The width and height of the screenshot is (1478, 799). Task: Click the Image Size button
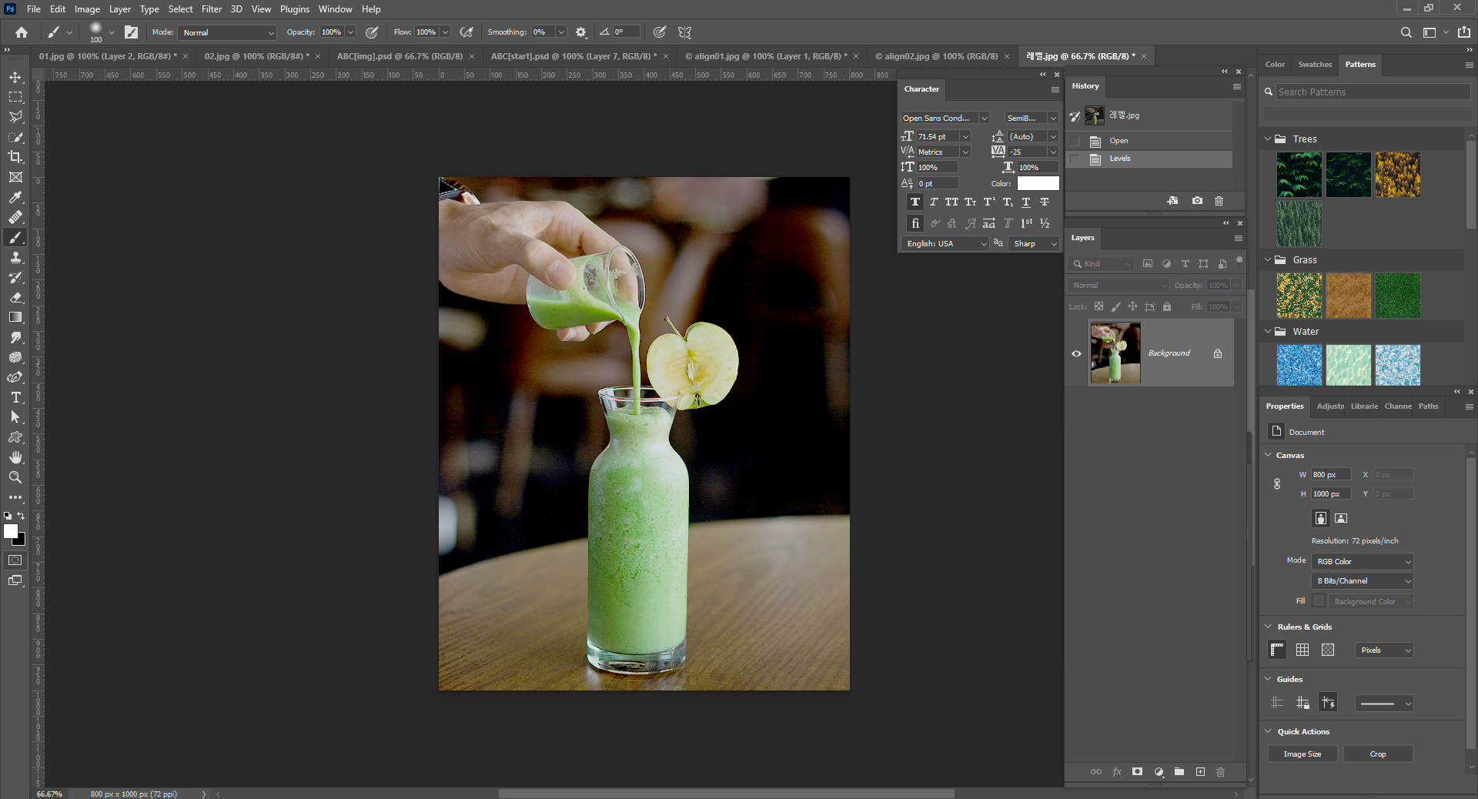pyautogui.click(x=1302, y=754)
